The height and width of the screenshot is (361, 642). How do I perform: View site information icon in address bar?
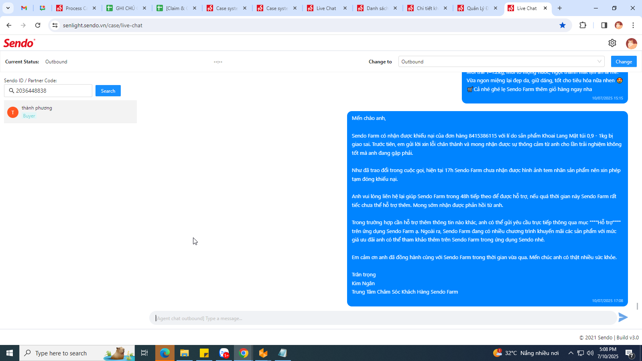coord(55,25)
